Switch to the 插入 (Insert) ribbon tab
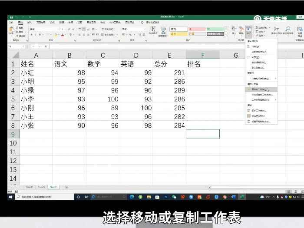The image size is (304, 228). [x=29, y=23]
